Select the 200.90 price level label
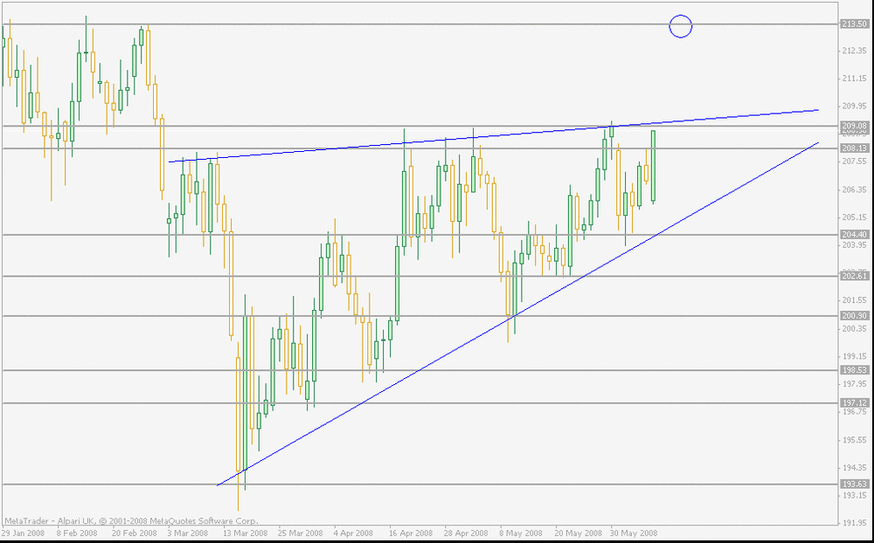 point(854,316)
